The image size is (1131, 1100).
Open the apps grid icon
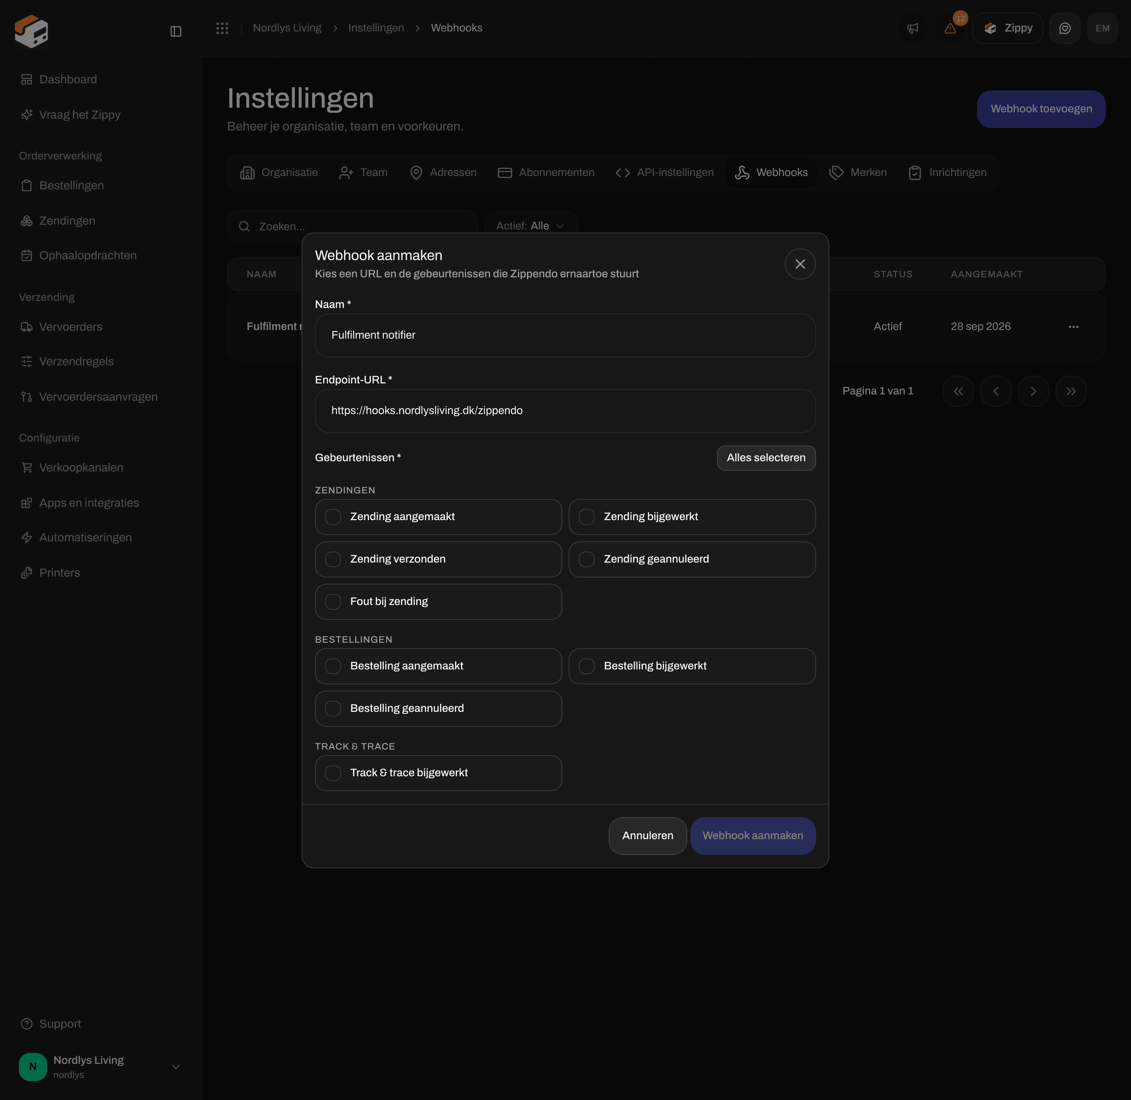222,28
